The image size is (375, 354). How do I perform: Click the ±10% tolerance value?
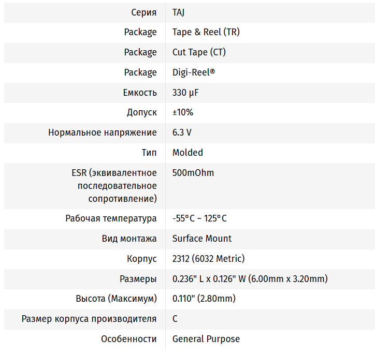(x=183, y=112)
